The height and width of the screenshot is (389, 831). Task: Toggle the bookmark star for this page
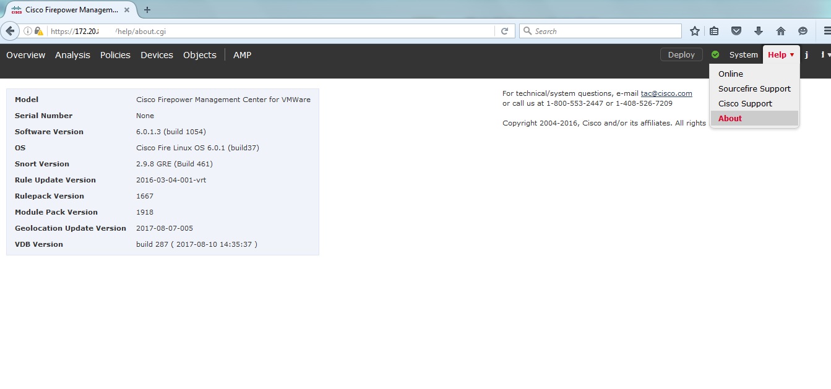(694, 30)
